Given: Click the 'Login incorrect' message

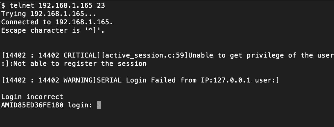Looking at the screenshot, I should (32, 97).
